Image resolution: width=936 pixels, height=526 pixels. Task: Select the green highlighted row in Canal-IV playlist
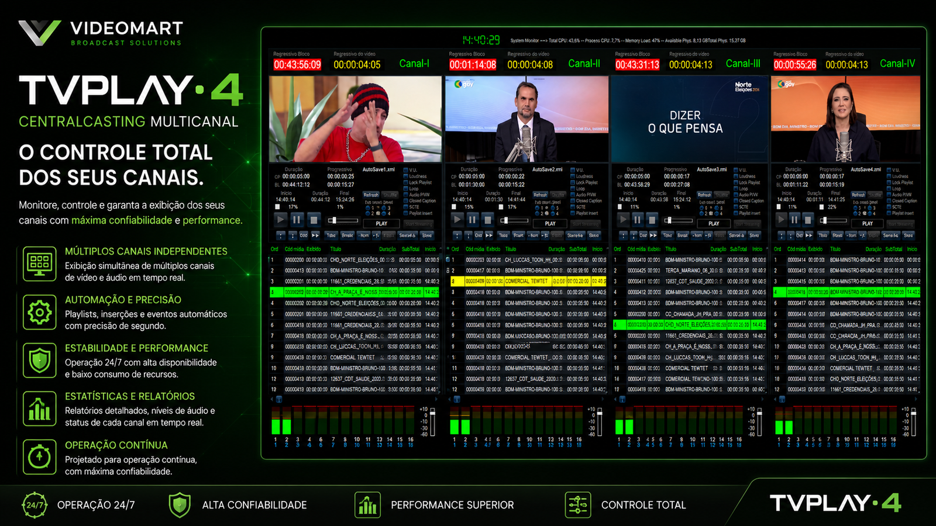(846, 292)
